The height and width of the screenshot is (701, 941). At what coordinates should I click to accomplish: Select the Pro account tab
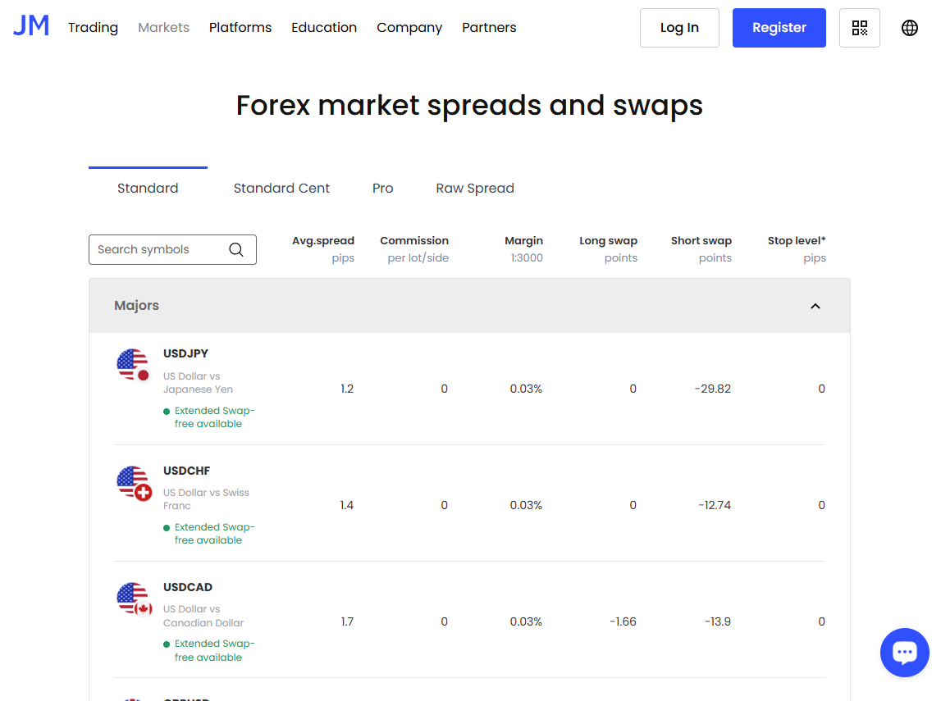[382, 188]
